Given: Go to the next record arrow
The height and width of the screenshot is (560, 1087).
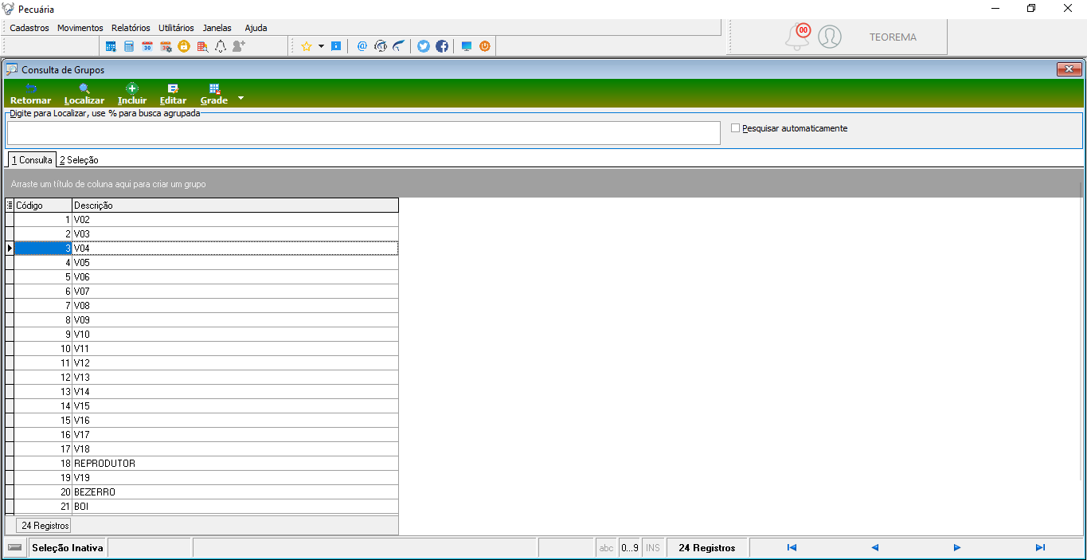Looking at the screenshot, I should (957, 547).
